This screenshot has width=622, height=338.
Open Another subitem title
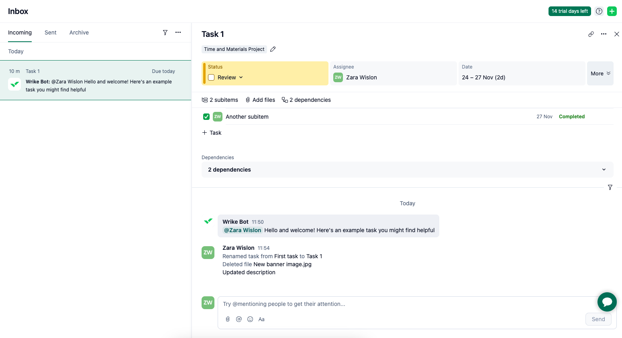[247, 117]
